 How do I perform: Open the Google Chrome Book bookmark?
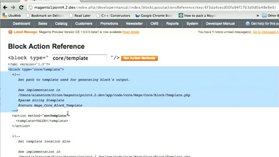[154, 16]
